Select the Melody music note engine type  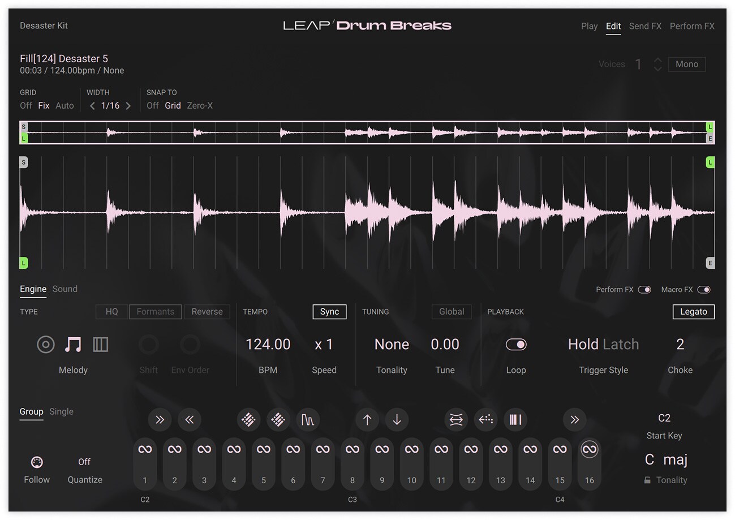(73, 344)
